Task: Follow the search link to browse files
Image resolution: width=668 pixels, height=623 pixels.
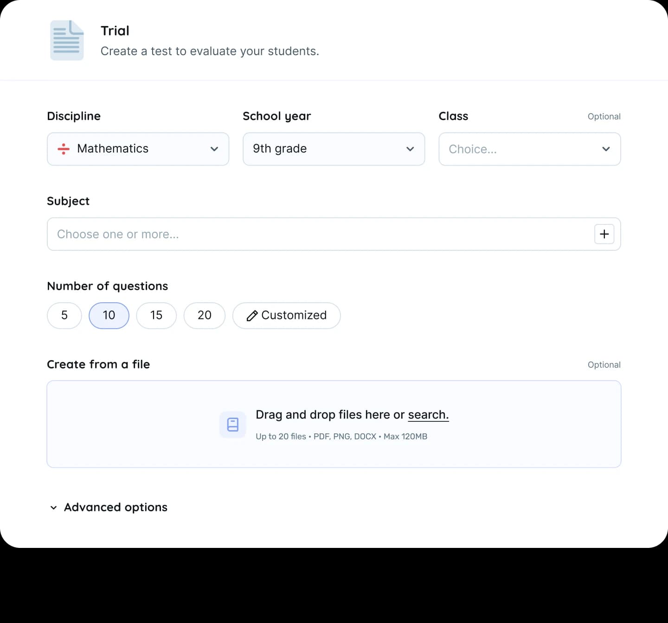Action: (x=428, y=415)
